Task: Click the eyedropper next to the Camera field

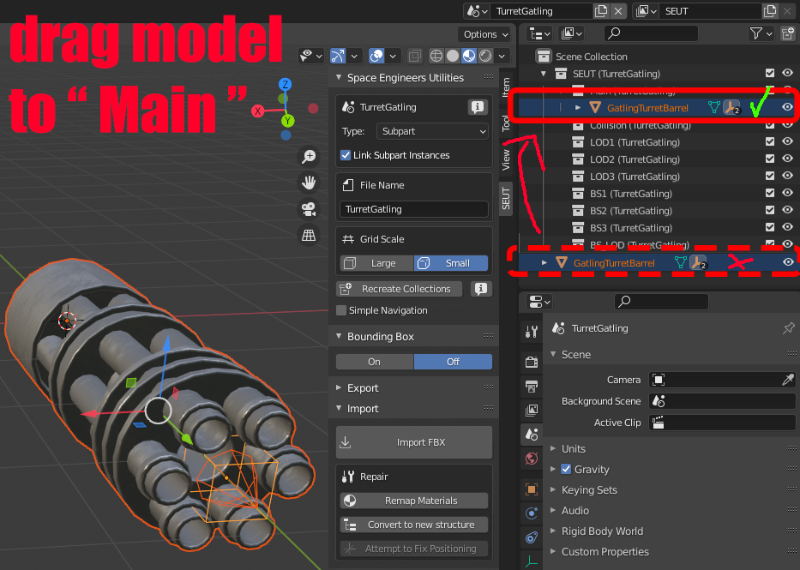Action: (x=788, y=380)
